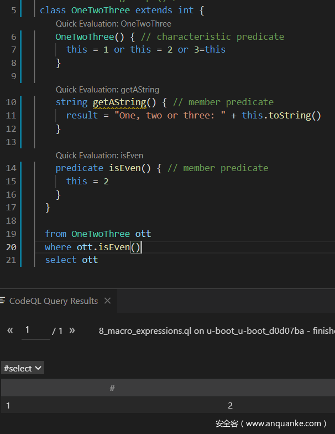This screenshot has height=434, width=335.
Task: Open the #select result set dropdown
Action: click(23, 368)
